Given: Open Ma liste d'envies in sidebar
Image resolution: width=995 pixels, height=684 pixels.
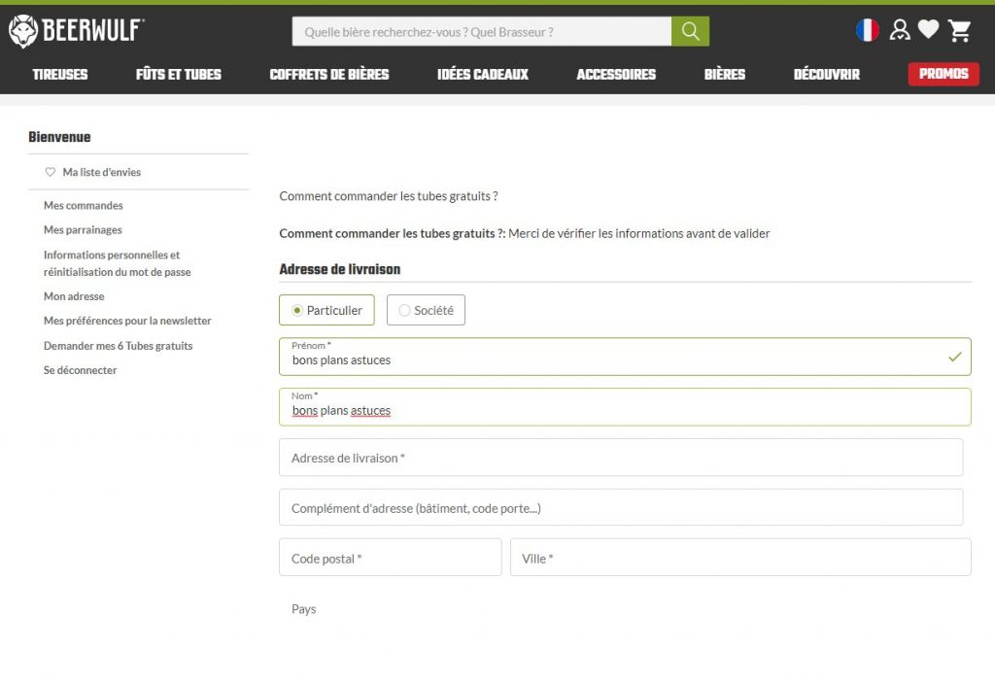Looking at the screenshot, I should pos(101,172).
